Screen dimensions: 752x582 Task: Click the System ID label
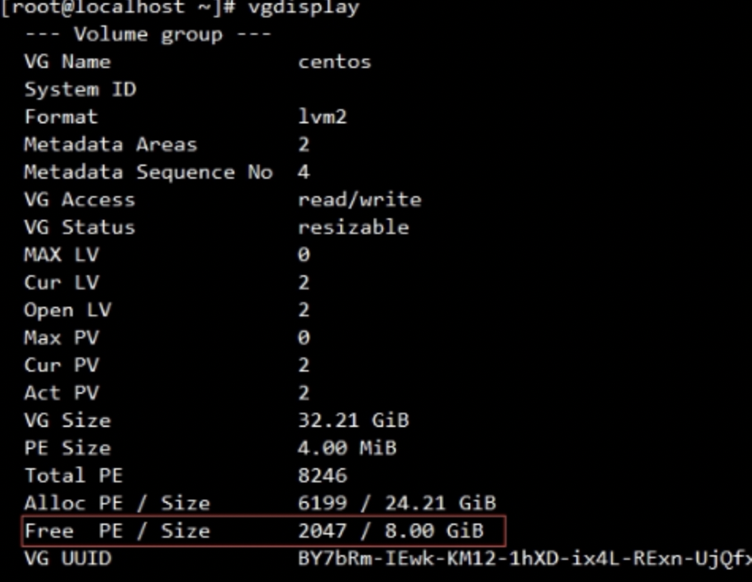(x=80, y=89)
